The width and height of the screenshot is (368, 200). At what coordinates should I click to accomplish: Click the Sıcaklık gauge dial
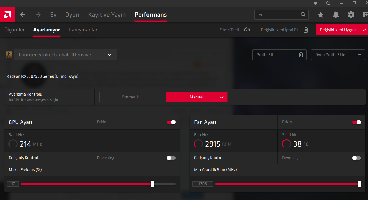tap(286, 144)
